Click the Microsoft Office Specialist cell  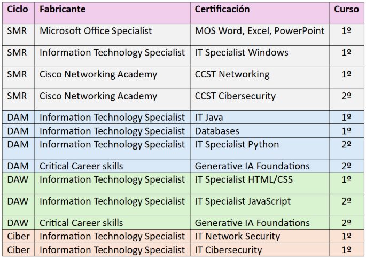tap(112, 35)
